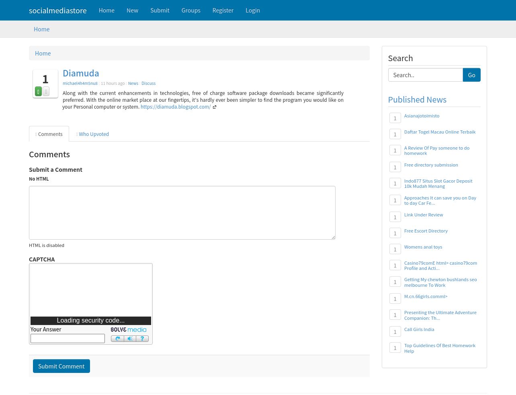Open Top Guidelines Of Best Homework Help
The image size is (516, 395).
coord(440,348)
